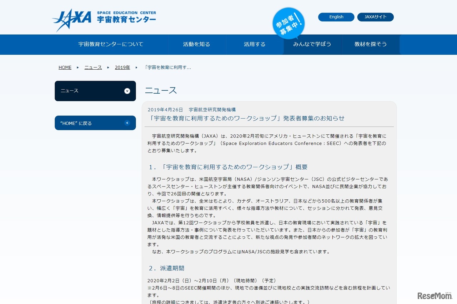This screenshot has height=304, width=457.
Task: Click the 活用する navigation tab
Action: click(x=254, y=44)
